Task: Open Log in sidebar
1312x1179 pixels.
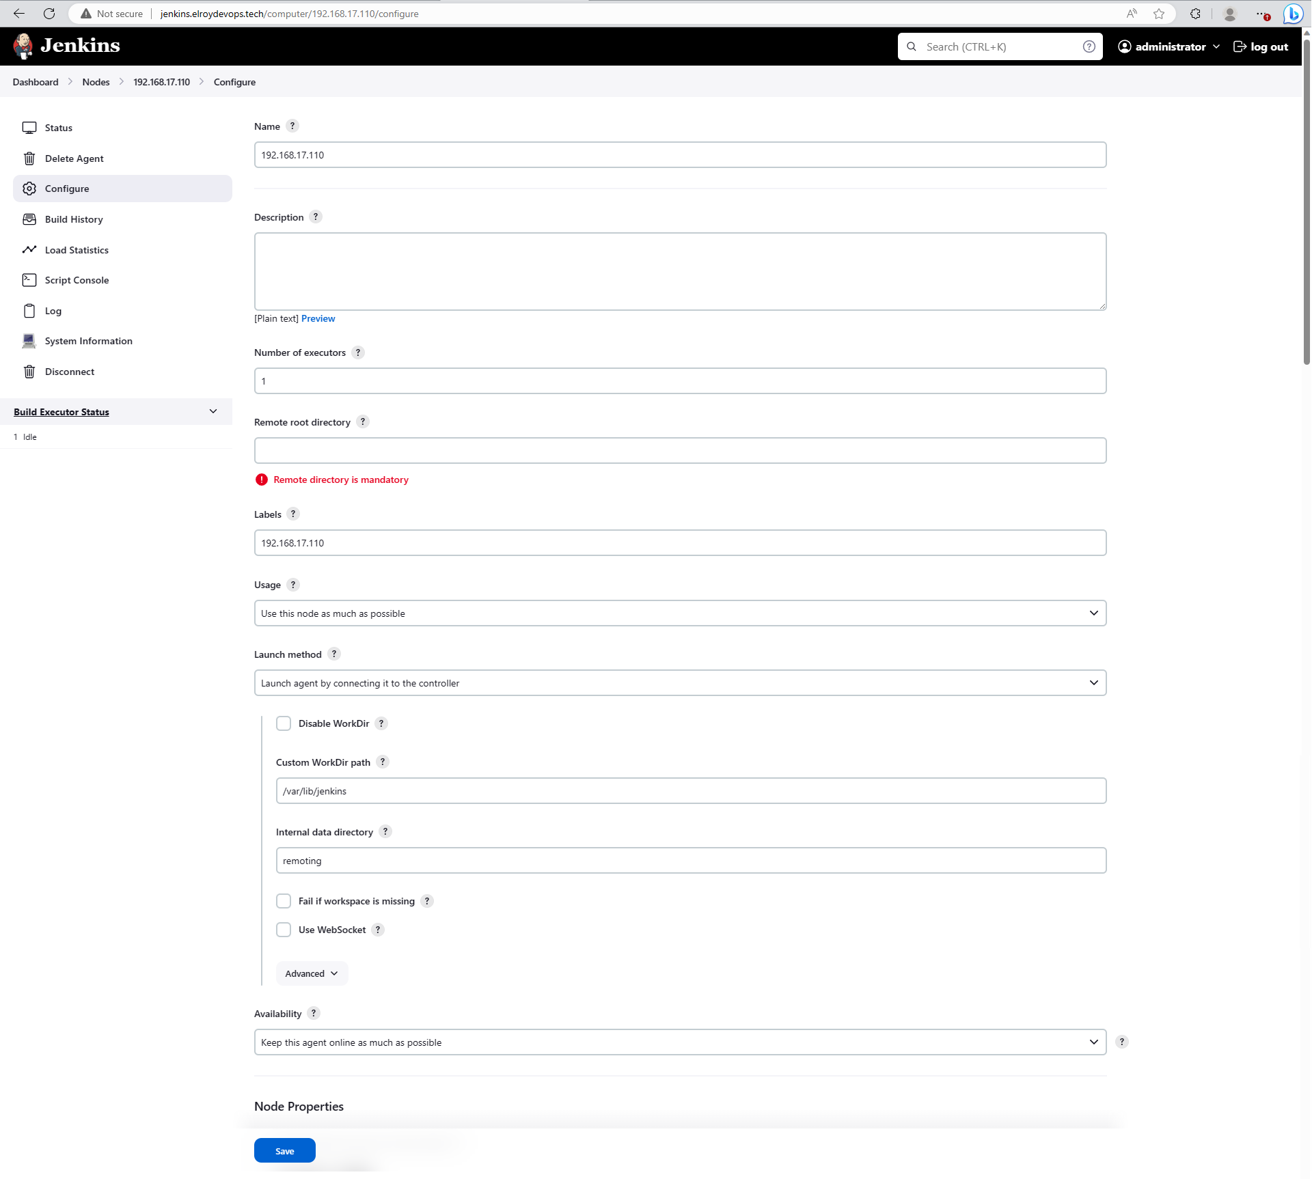Action: tap(122, 311)
